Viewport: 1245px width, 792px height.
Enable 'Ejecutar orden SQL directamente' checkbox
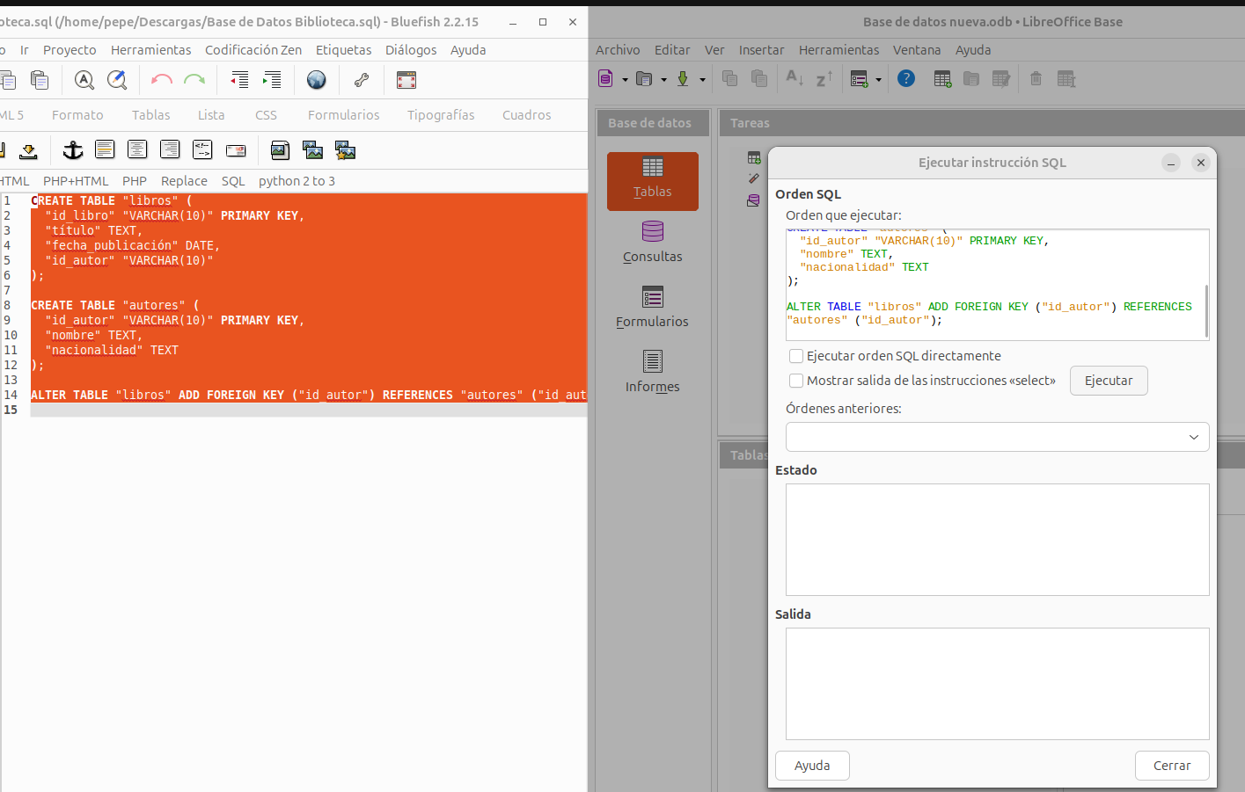pyautogui.click(x=796, y=356)
